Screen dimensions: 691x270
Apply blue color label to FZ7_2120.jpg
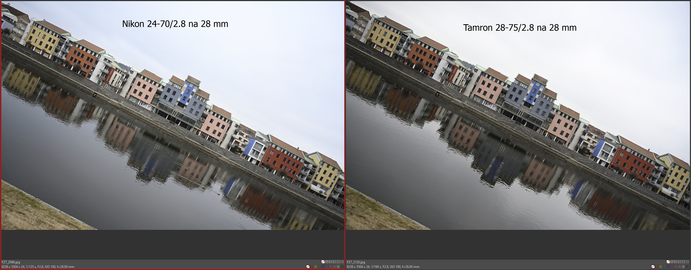point(668,267)
